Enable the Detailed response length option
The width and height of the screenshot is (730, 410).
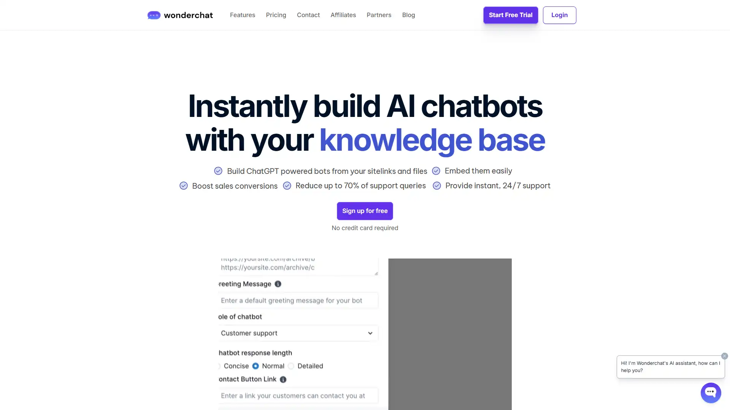(291, 366)
